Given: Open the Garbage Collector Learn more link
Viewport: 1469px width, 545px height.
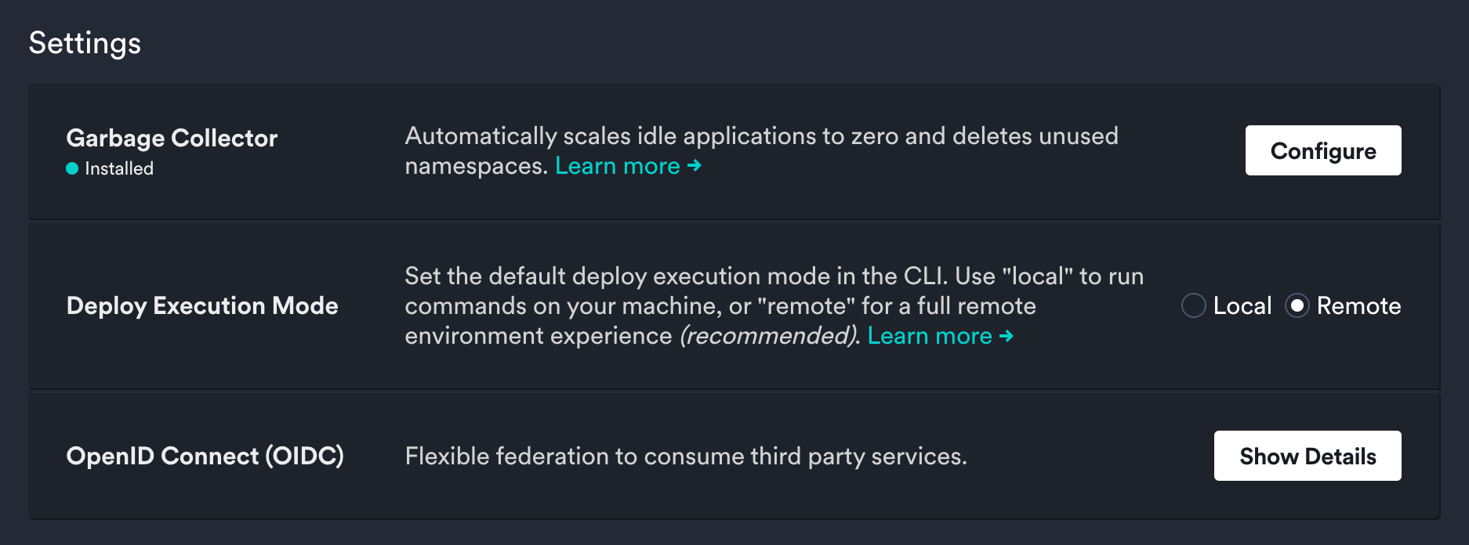Looking at the screenshot, I should [616, 165].
